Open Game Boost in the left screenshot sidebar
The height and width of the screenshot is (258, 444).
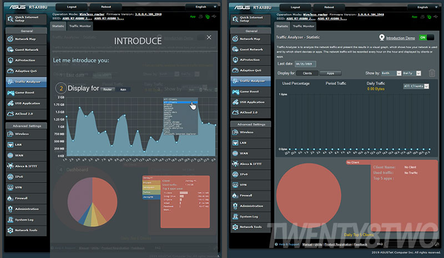(26, 92)
